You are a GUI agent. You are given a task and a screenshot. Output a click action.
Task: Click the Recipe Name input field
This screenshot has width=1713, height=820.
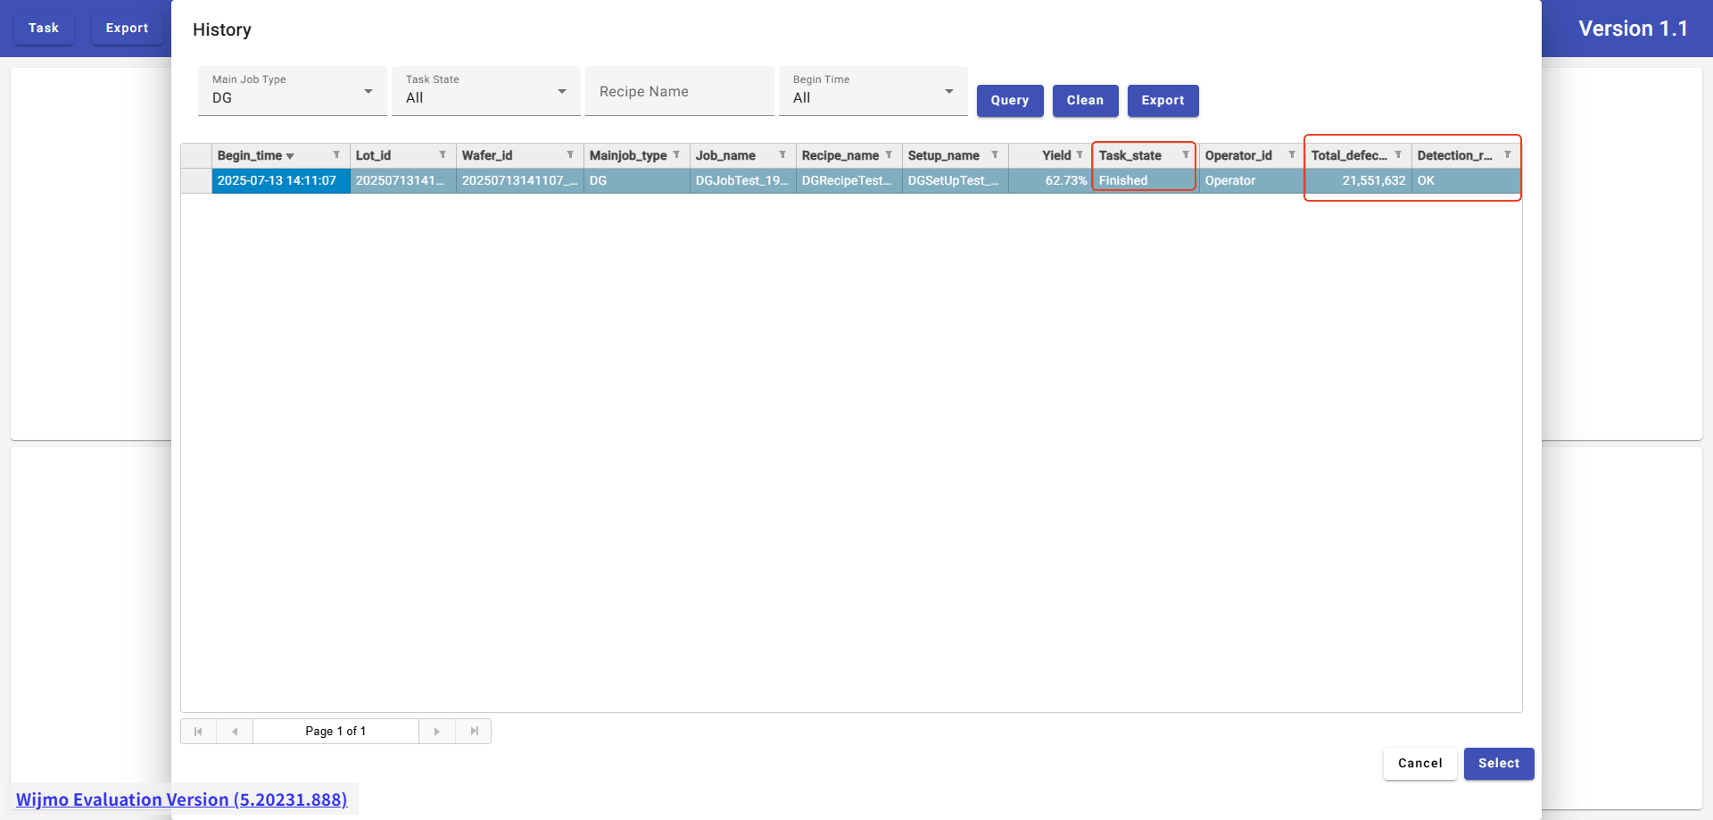coord(679,92)
